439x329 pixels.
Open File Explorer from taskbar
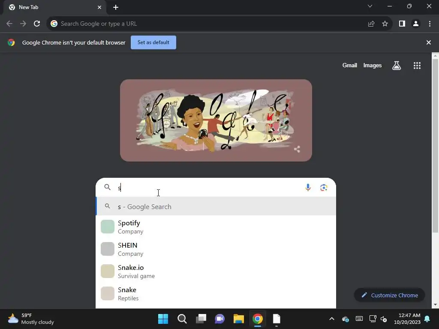point(239,319)
